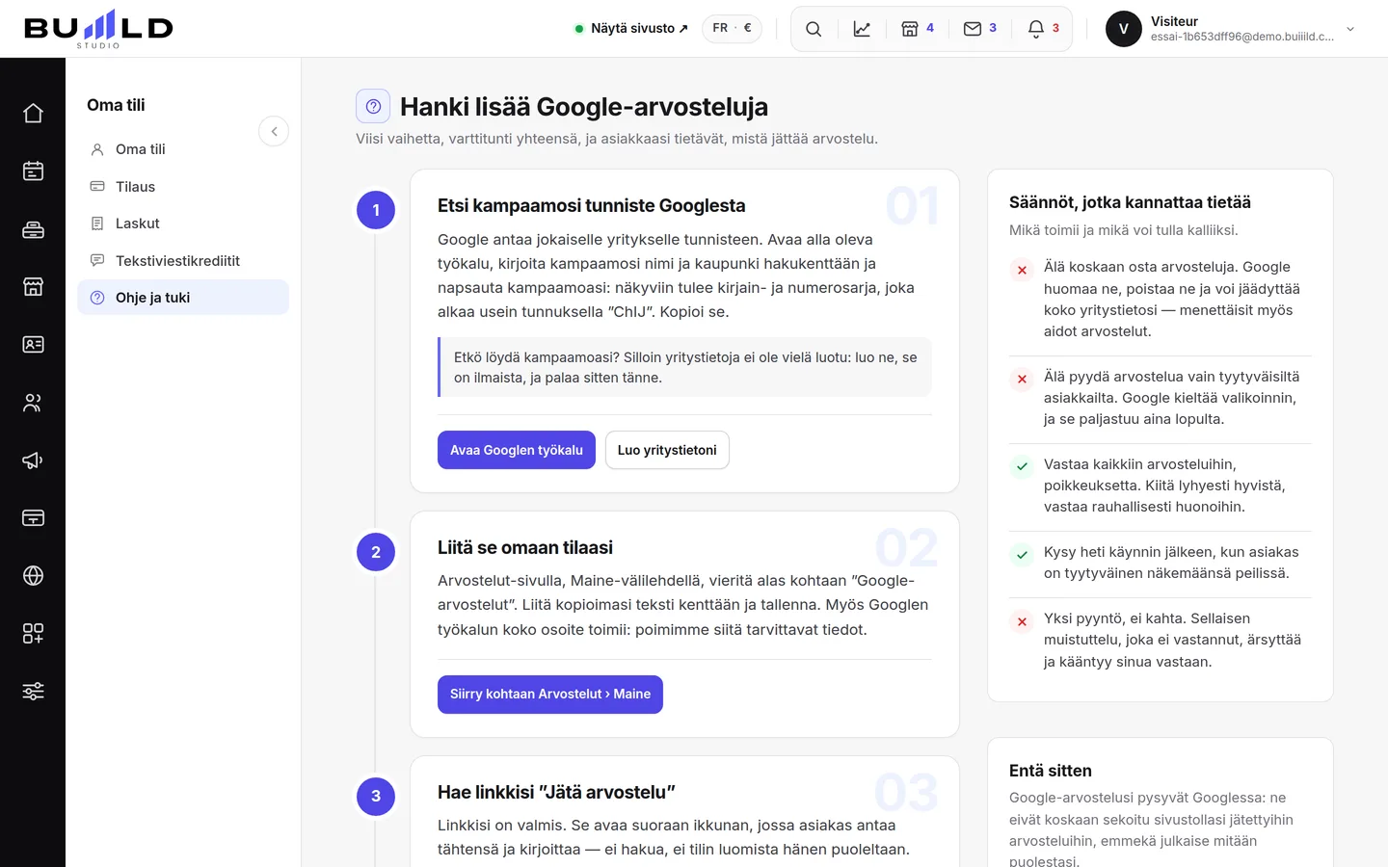1388x867 pixels.
Task: Click the note starting Etkö löydä kampaamoasi?
Action: pyautogui.click(x=685, y=367)
